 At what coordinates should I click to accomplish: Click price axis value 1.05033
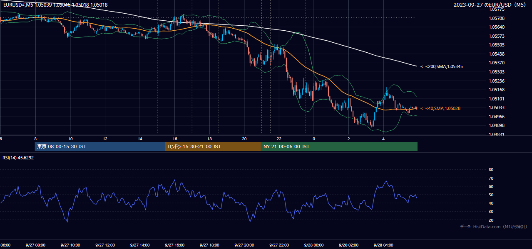coord(497,107)
